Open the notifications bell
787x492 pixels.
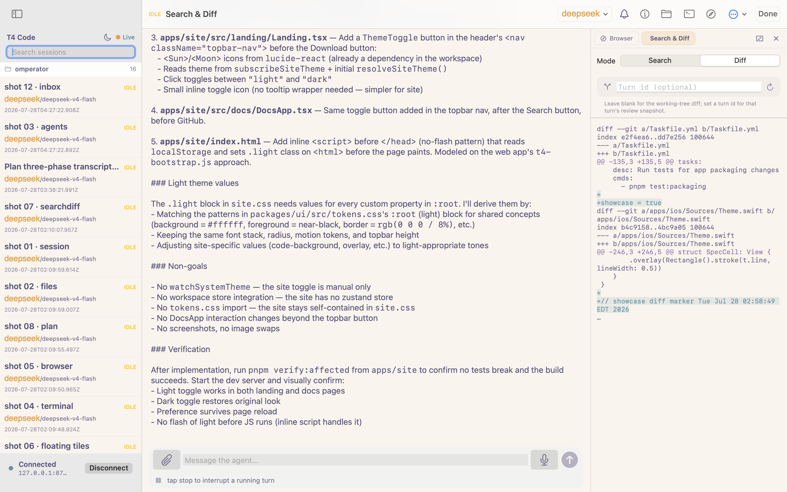click(x=624, y=14)
